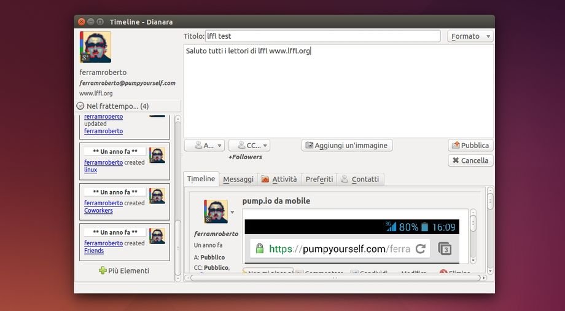Switch to the Messaggi tab
565x311 pixels.
click(238, 179)
